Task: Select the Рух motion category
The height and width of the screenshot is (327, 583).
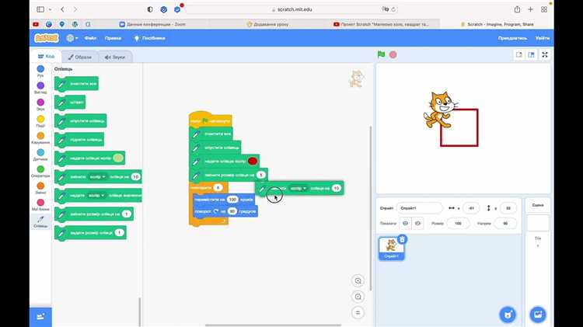Action: [x=40, y=71]
